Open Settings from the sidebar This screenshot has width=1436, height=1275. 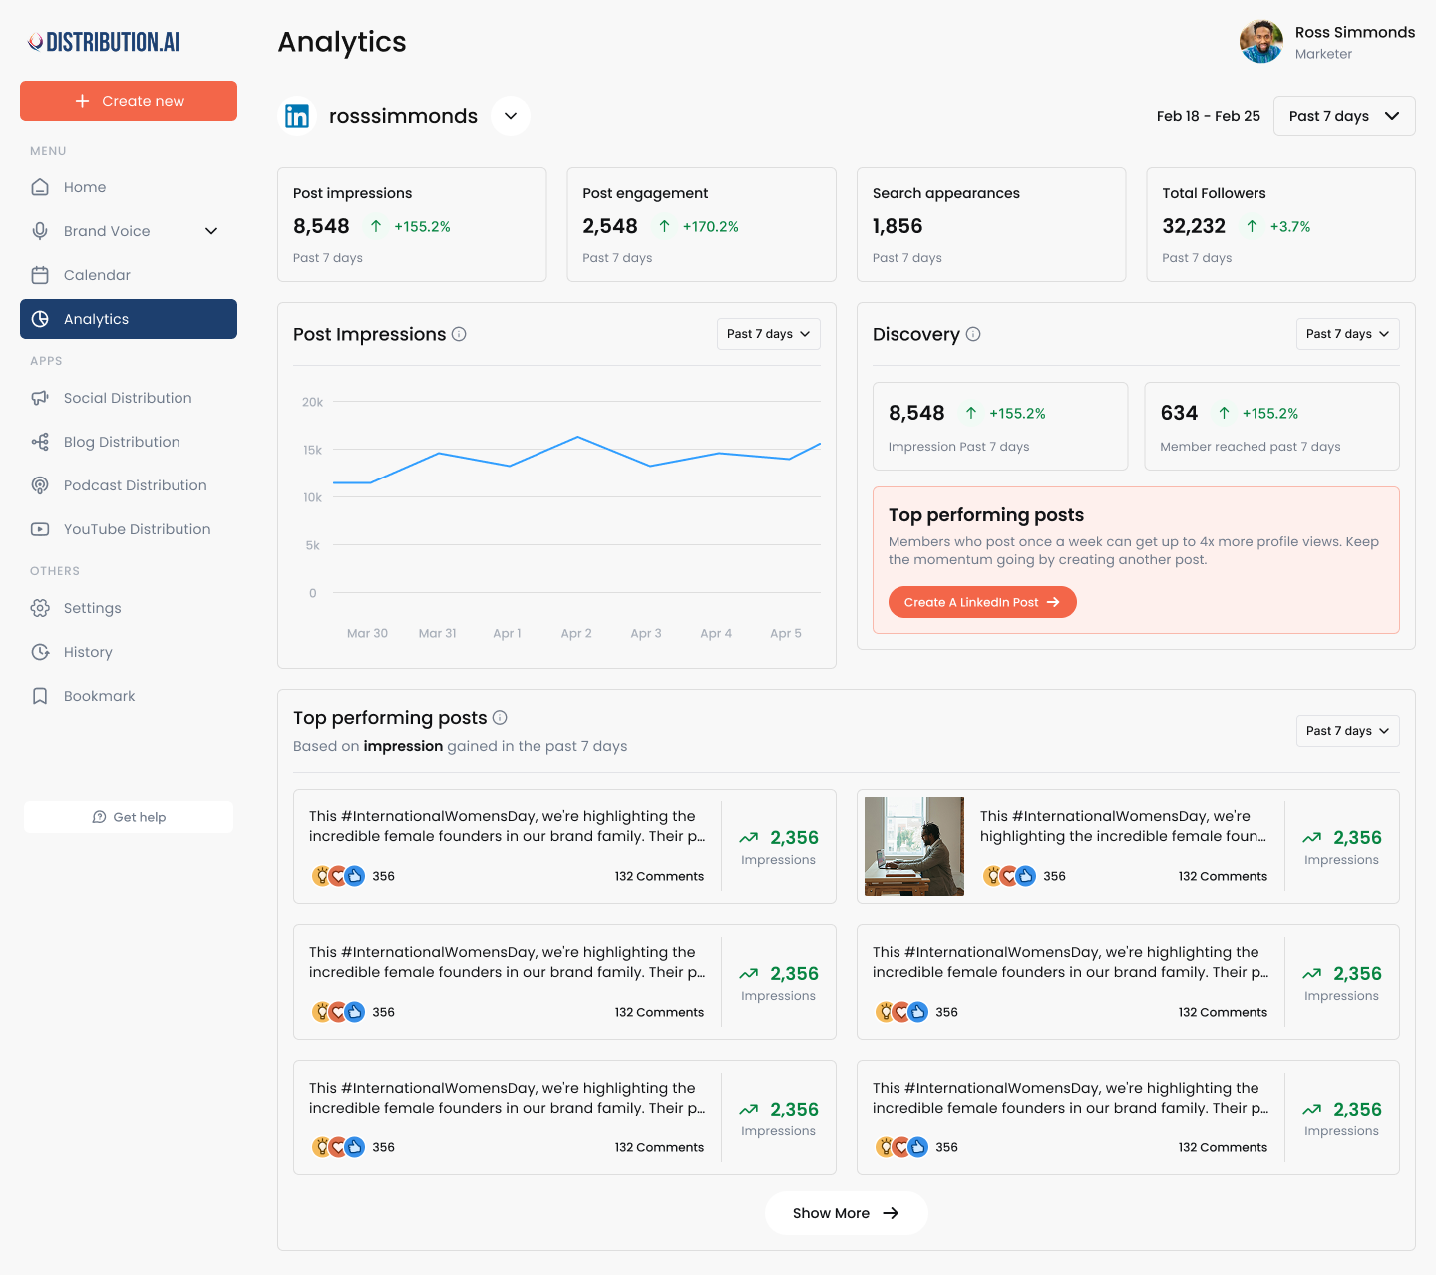[92, 608]
